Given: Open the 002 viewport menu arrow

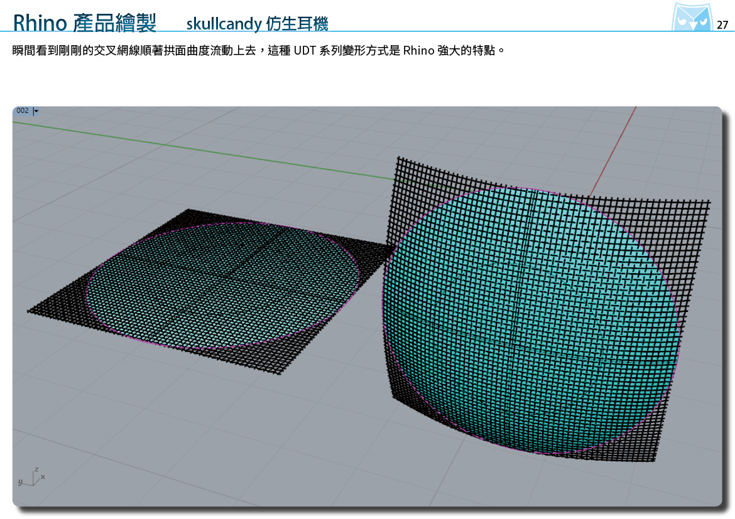Looking at the screenshot, I should (36, 111).
